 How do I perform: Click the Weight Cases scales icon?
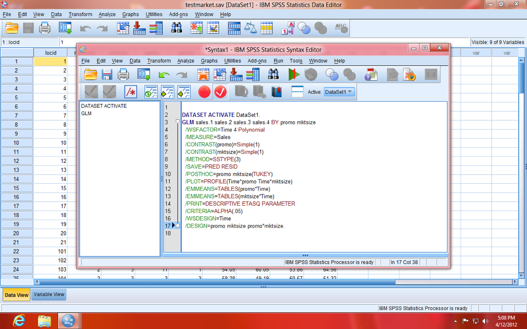pyautogui.click(x=250, y=28)
